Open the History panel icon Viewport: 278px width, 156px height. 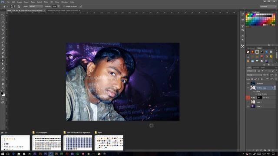pos(242,14)
